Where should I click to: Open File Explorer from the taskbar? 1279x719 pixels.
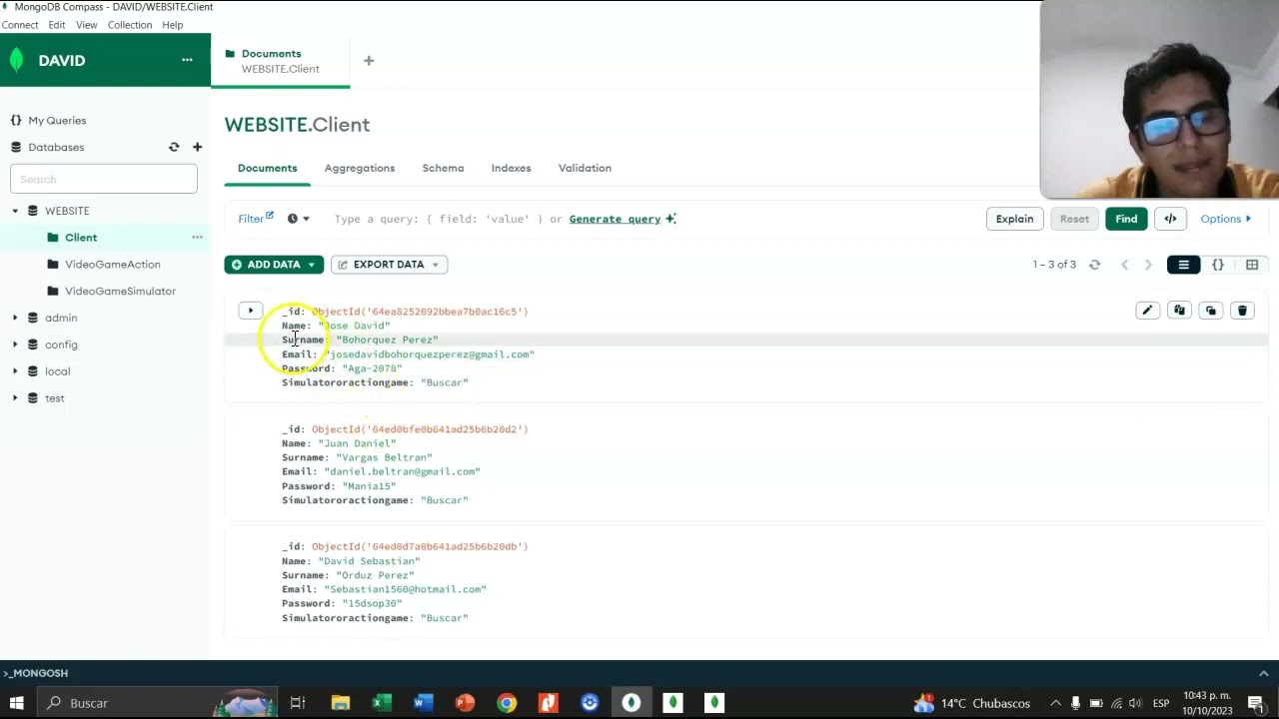(341, 703)
